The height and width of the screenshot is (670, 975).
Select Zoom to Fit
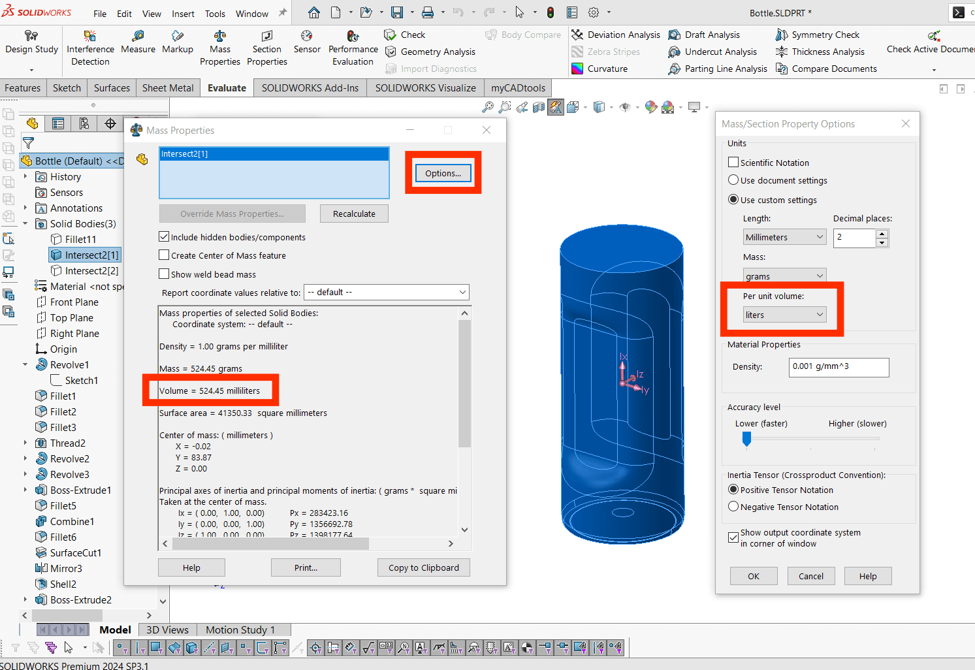click(x=487, y=107)
